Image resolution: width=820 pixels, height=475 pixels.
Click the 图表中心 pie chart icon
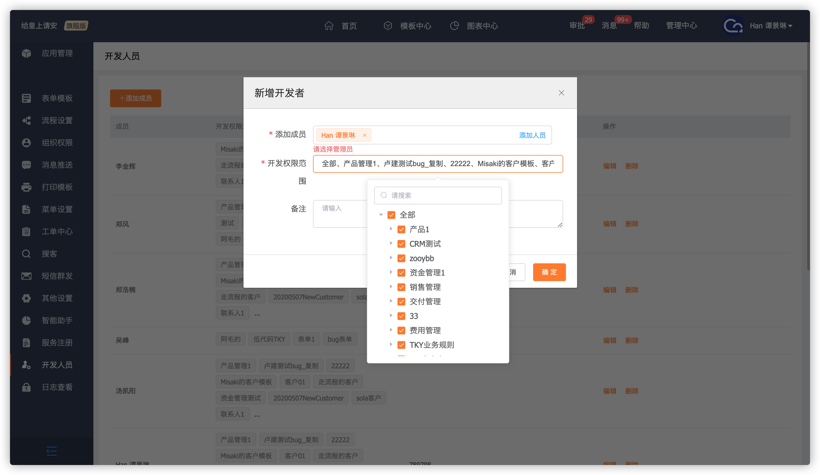click(454, 26)
